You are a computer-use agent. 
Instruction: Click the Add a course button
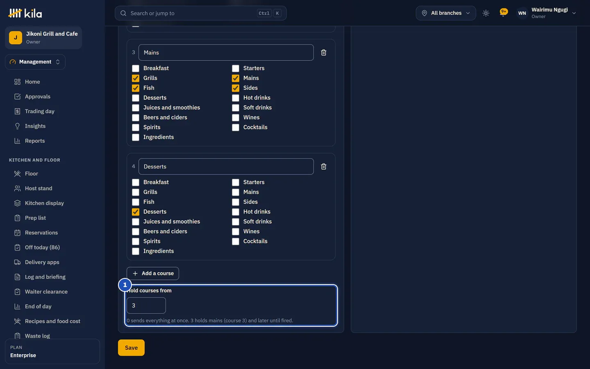coord(153,273)
